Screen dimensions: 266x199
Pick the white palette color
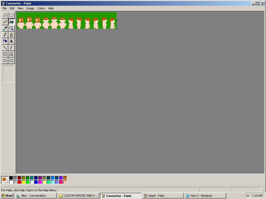tap(11, 182)
